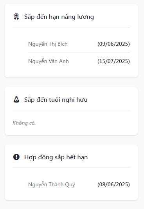Click the retirement person icon
This screenshot has width=144, height=209.
coord(16,99)
